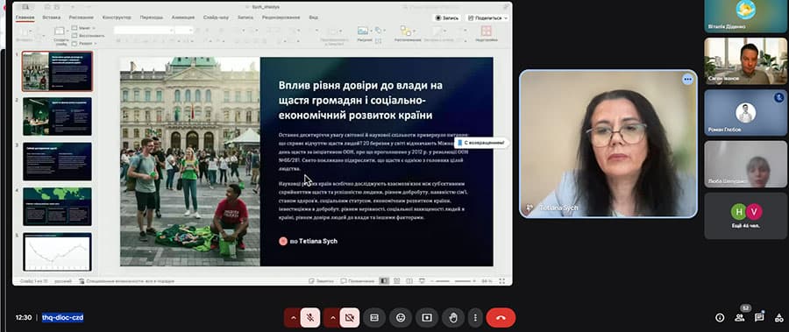Open the 'Ещё 46 чел.' participants tile
789x332 pixels.
pos(745,215)
